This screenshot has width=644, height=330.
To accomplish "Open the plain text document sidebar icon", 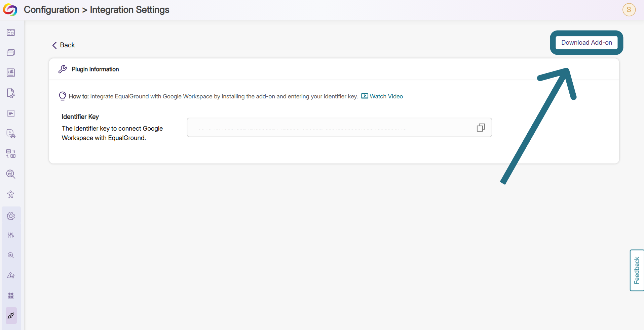I will click(11, 113).
